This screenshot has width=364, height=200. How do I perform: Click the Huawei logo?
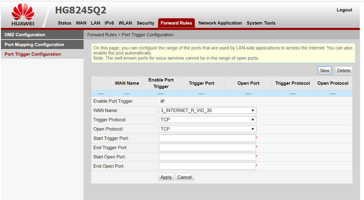(23, 14)
